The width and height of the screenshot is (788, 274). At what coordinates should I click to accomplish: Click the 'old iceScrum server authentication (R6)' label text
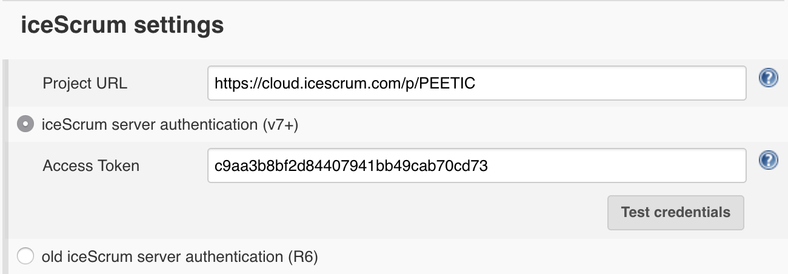click(x=180, y=257)
